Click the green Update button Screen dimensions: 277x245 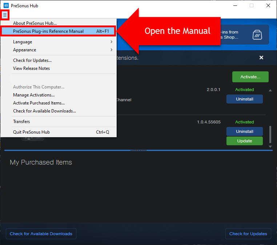click(x=244, y=141)
